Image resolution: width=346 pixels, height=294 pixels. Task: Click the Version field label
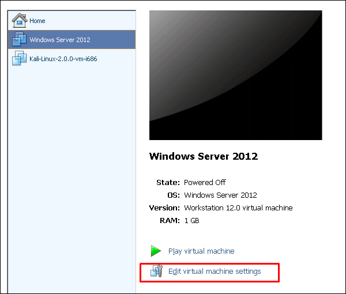[x=164, y=208]
